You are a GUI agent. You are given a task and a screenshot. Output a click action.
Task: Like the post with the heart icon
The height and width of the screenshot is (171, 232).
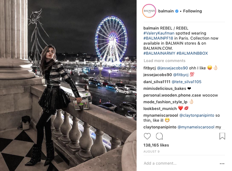147,136
